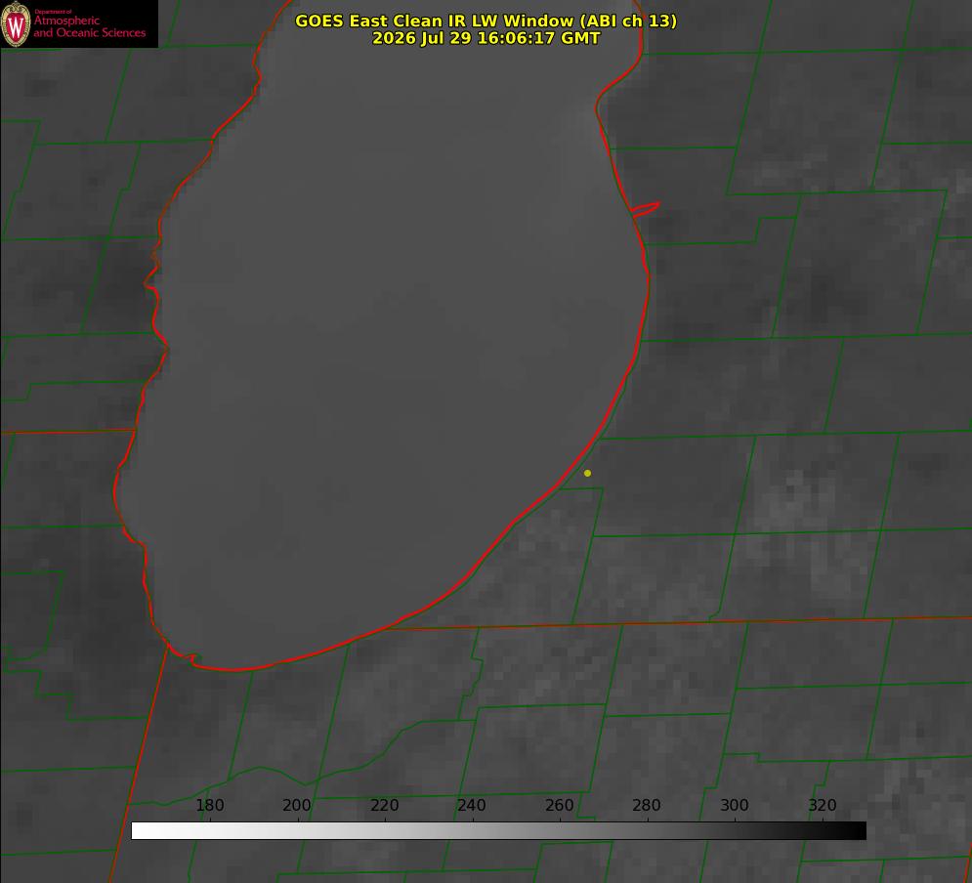This screenshot has width=972, height=883.
Task: Click the colorbar label 260
Action: 559,805
